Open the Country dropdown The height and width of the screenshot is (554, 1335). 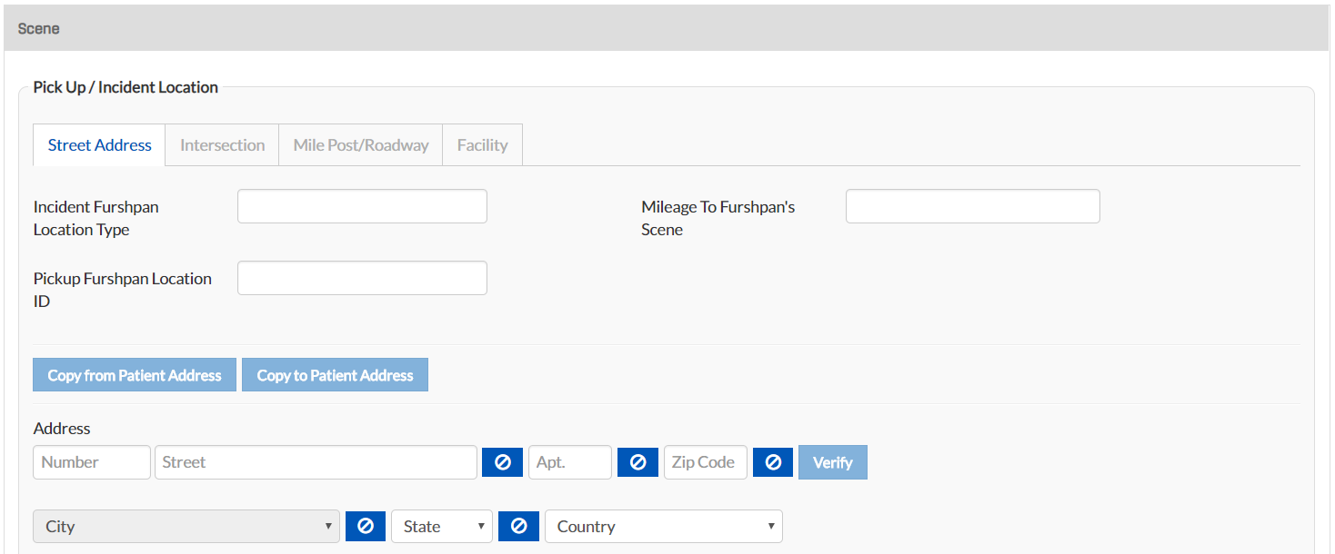point(663,526)
